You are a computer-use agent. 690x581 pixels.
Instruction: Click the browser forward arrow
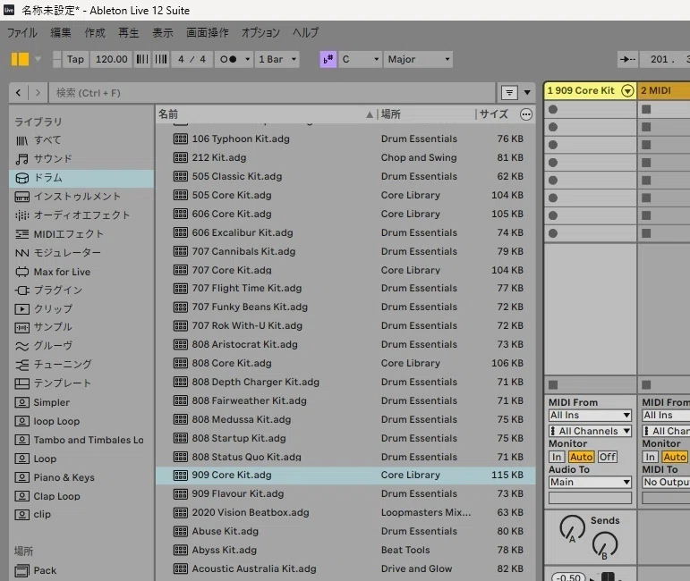tap(38, 93)
